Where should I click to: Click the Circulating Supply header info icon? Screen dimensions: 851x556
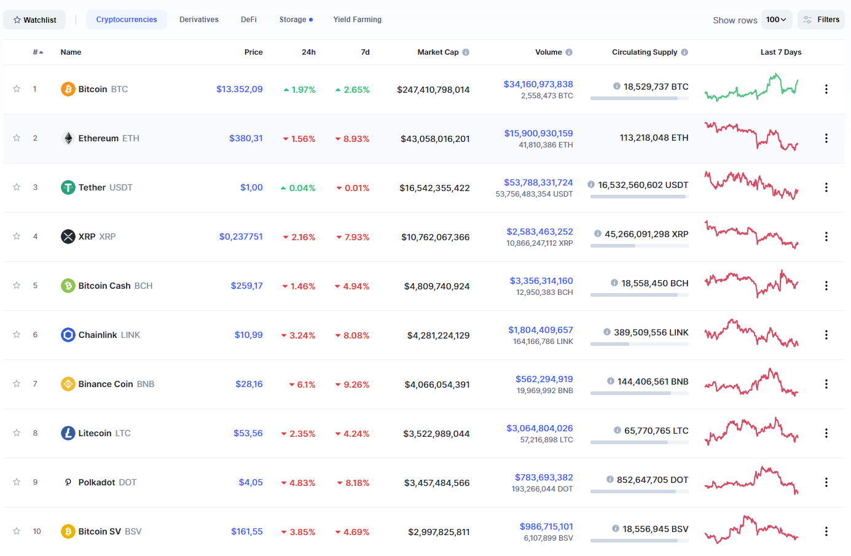684,52
